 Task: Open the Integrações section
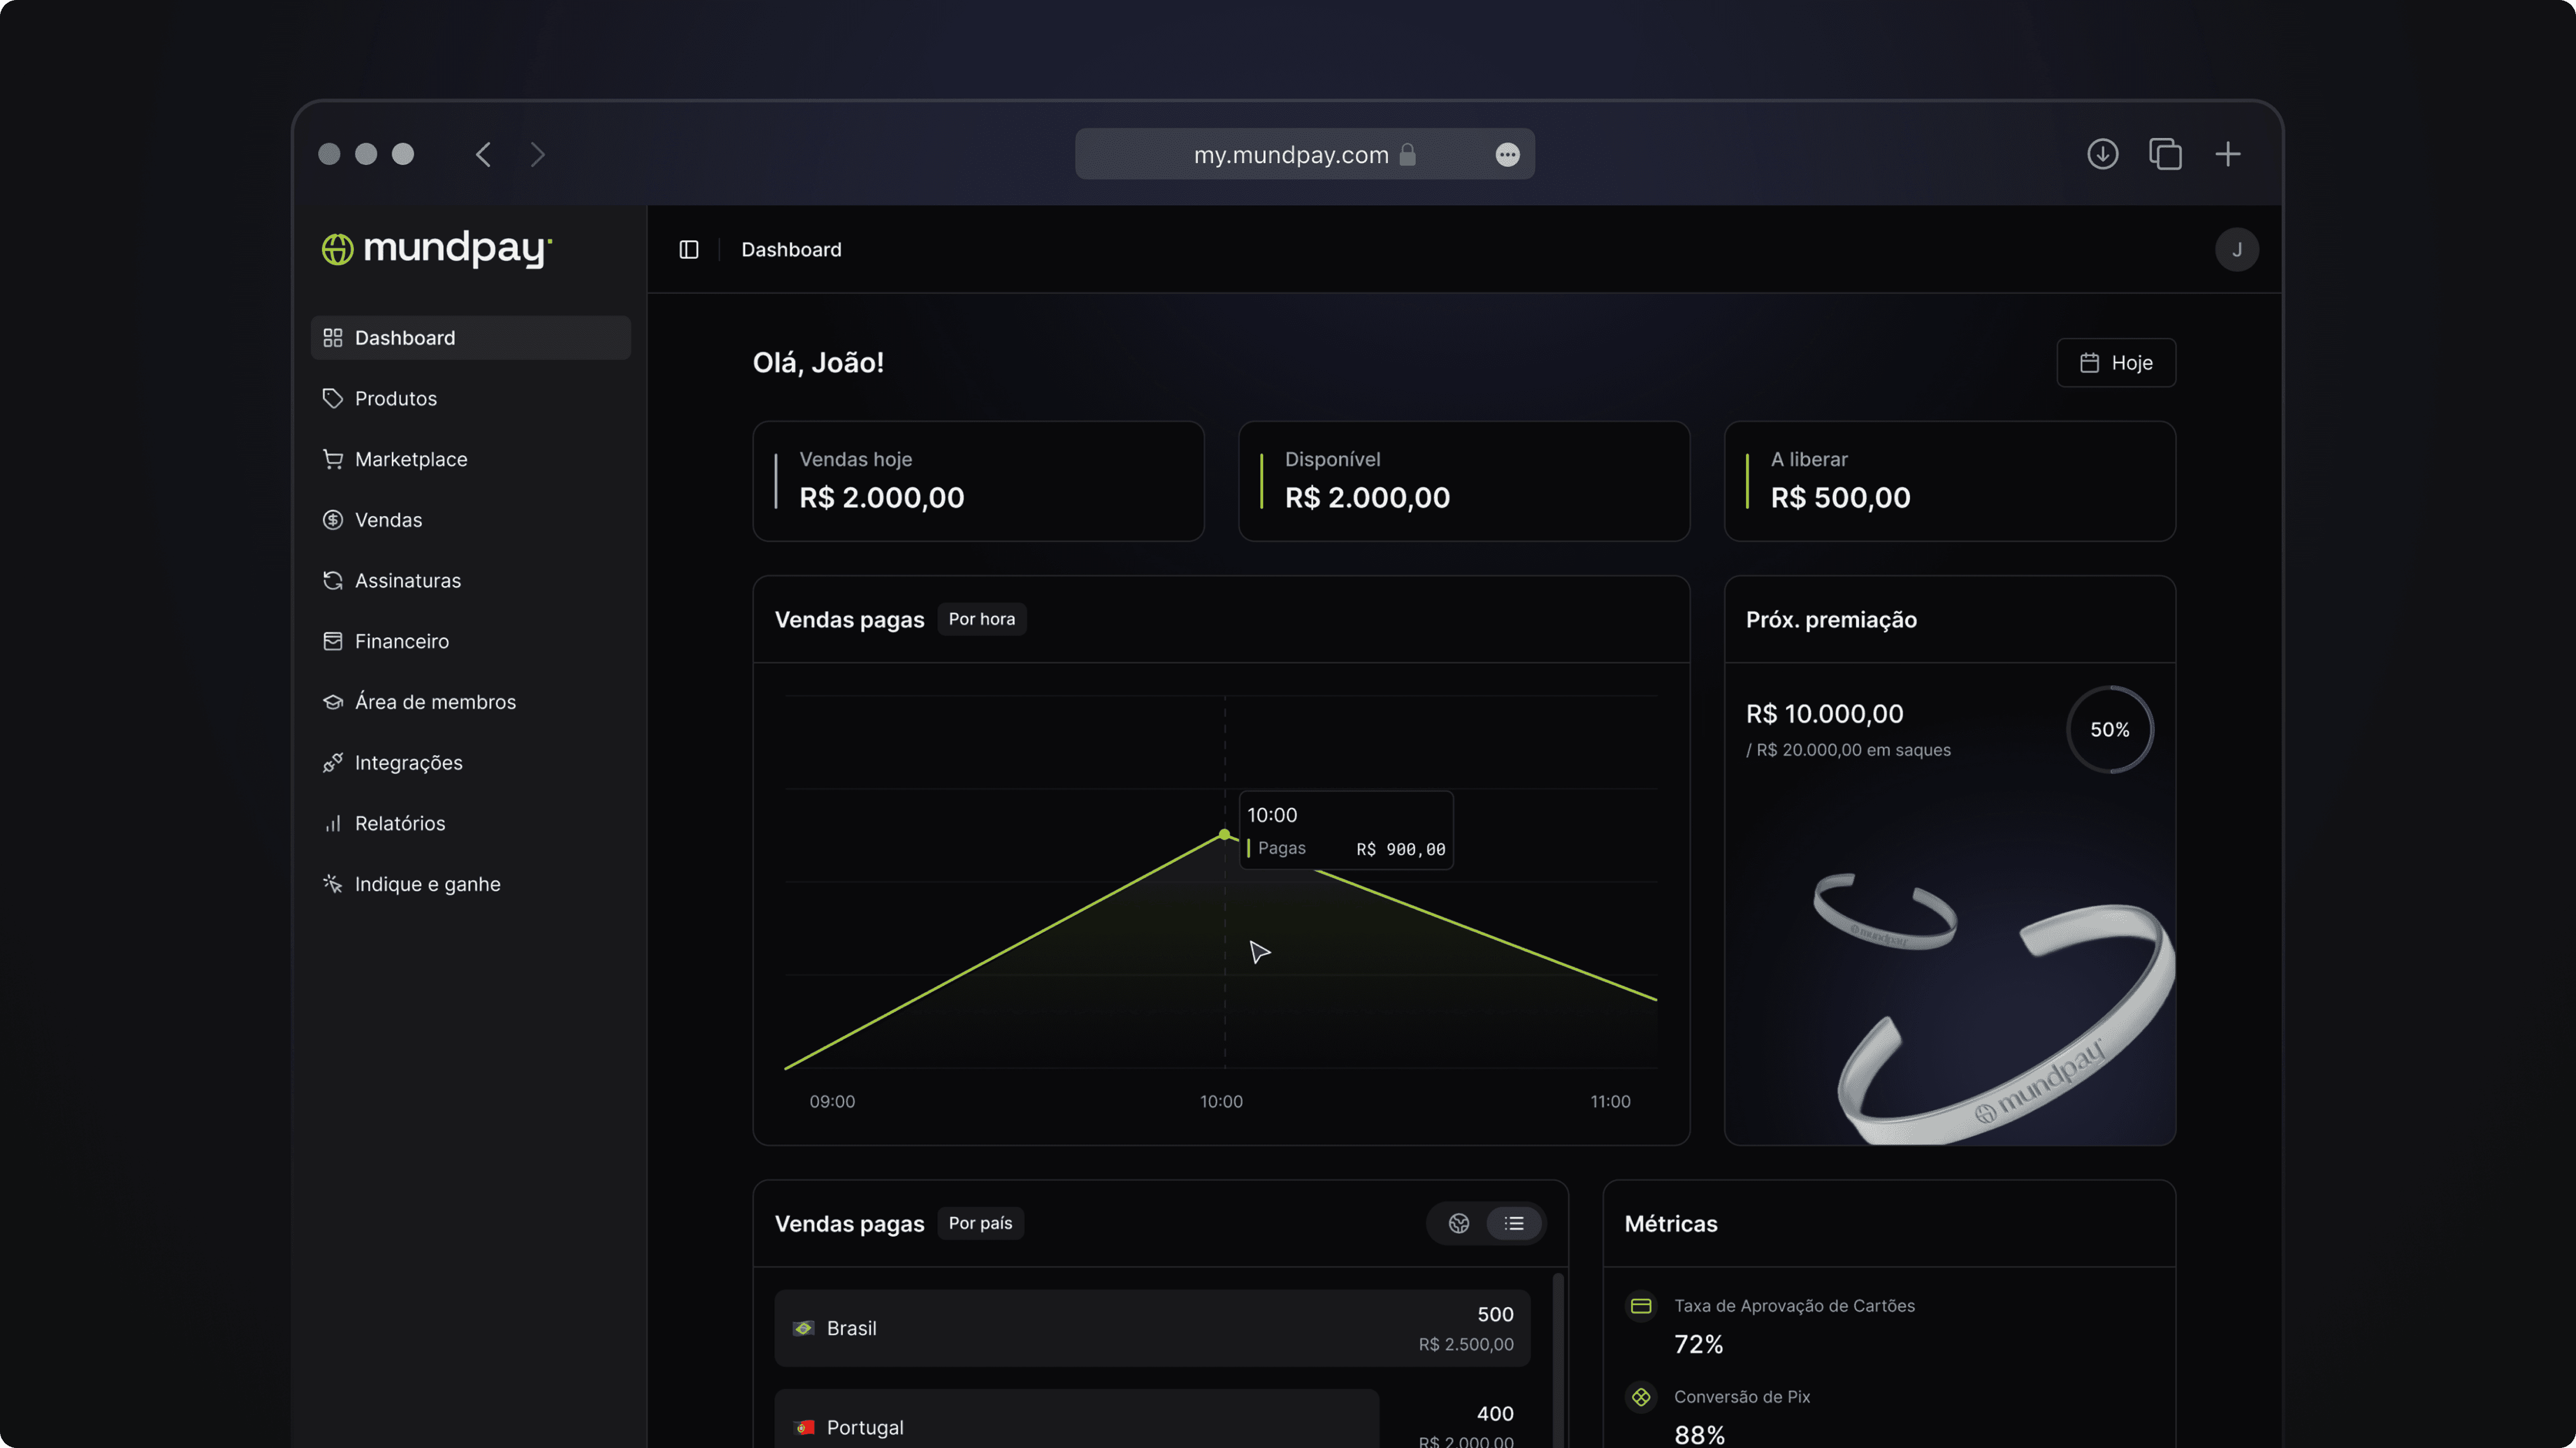coord(408,763)
